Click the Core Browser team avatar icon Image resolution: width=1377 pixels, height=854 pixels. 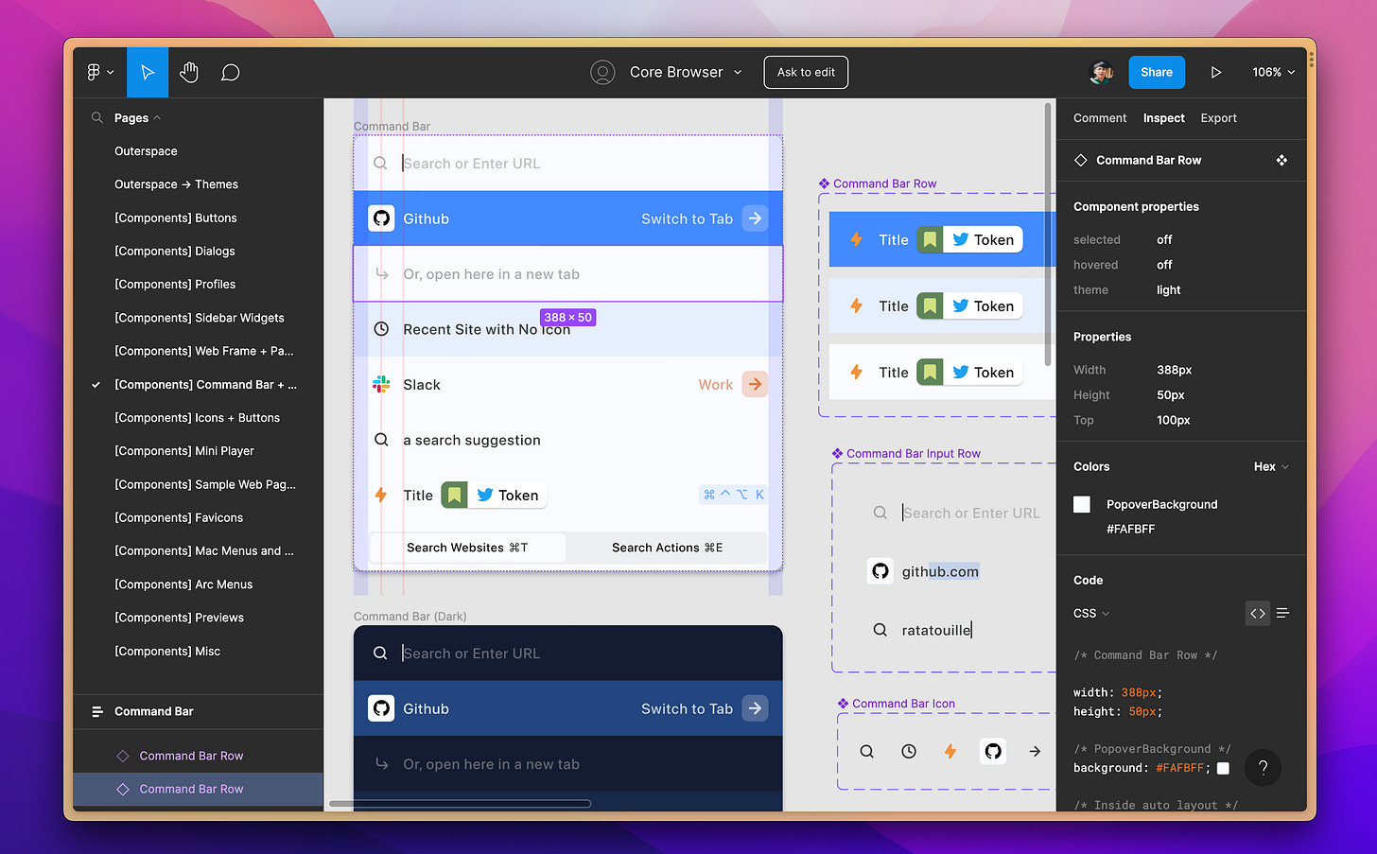coord(602,72)
